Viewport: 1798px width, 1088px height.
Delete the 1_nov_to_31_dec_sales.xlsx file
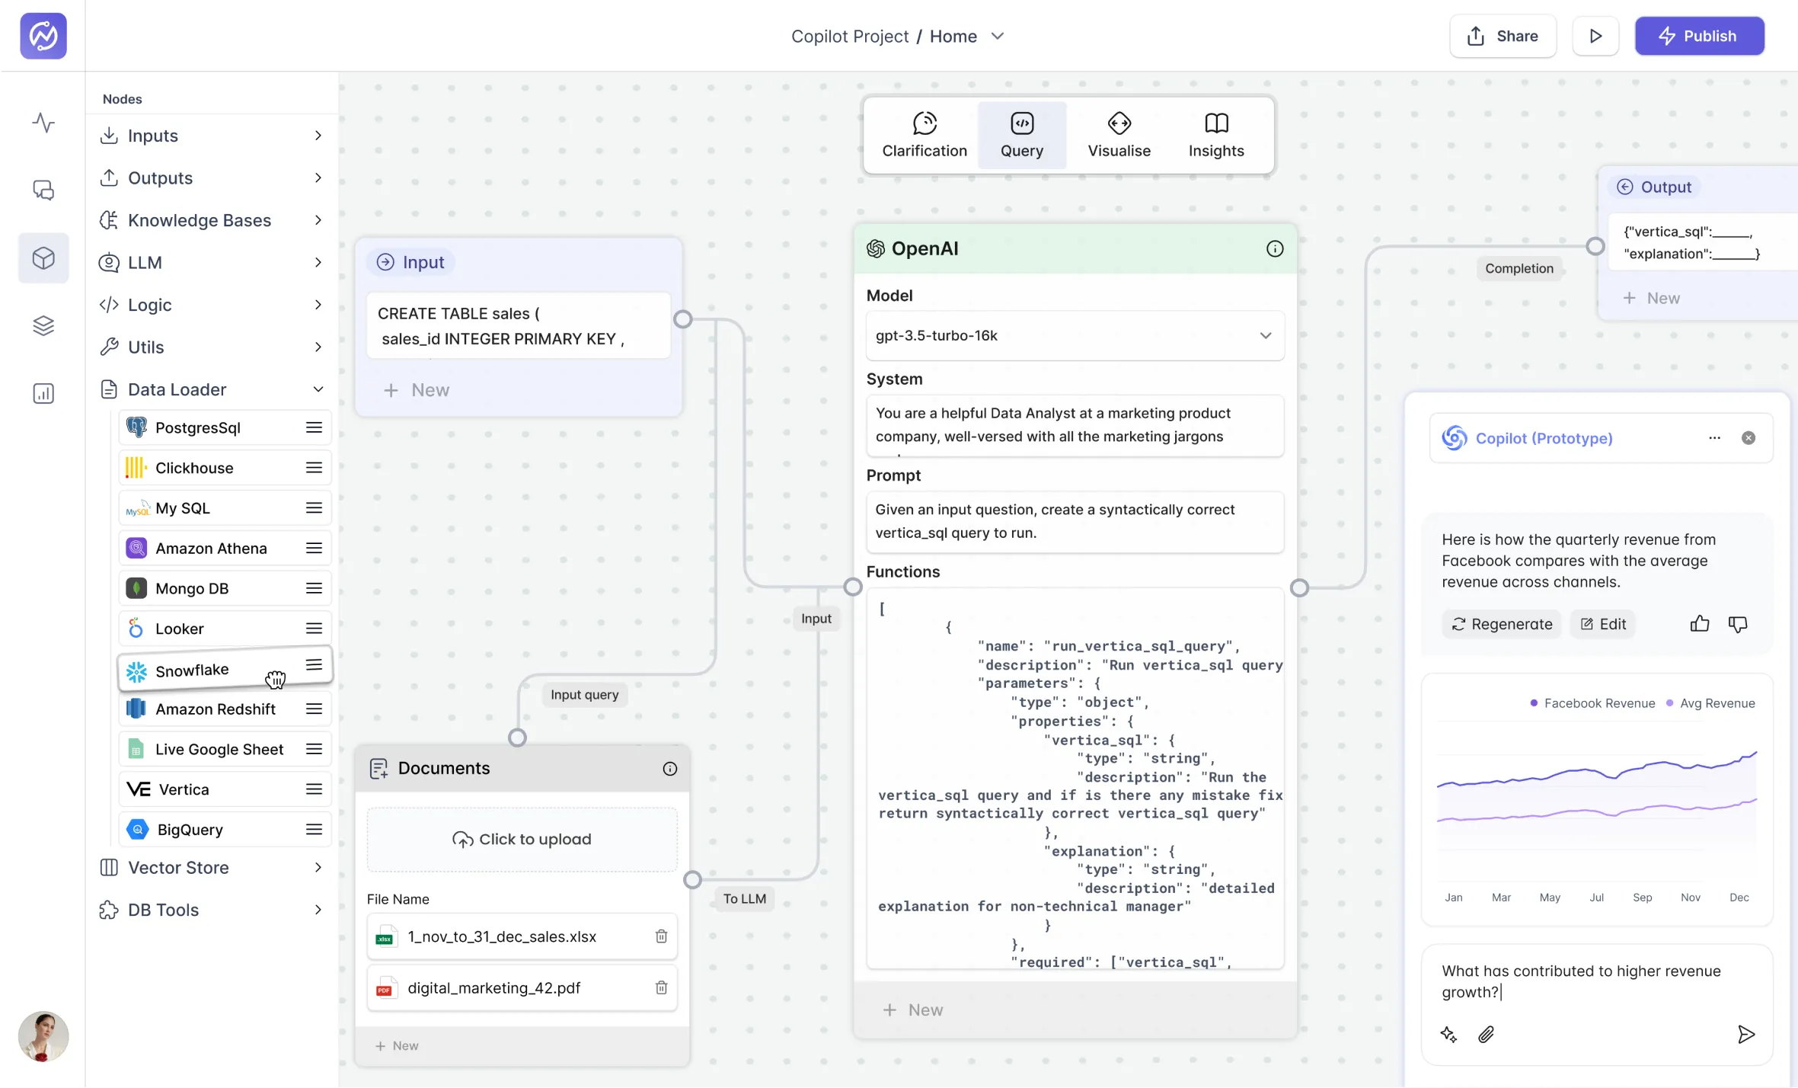point(661,936)
